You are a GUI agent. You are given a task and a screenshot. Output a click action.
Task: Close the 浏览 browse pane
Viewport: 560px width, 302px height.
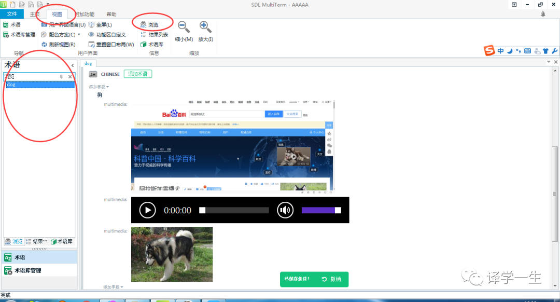pos(70,76)
